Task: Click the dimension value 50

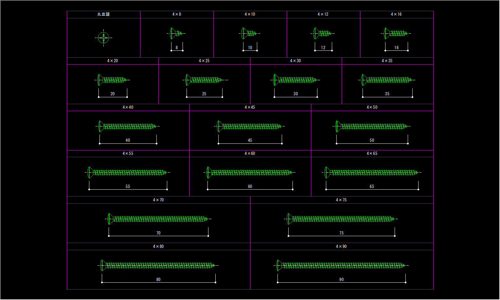Action: tap(372, 141)
